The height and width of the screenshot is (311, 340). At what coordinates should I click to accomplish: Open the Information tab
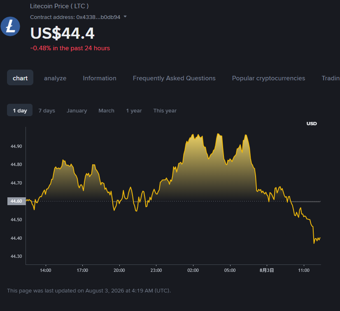coord(100,78)
